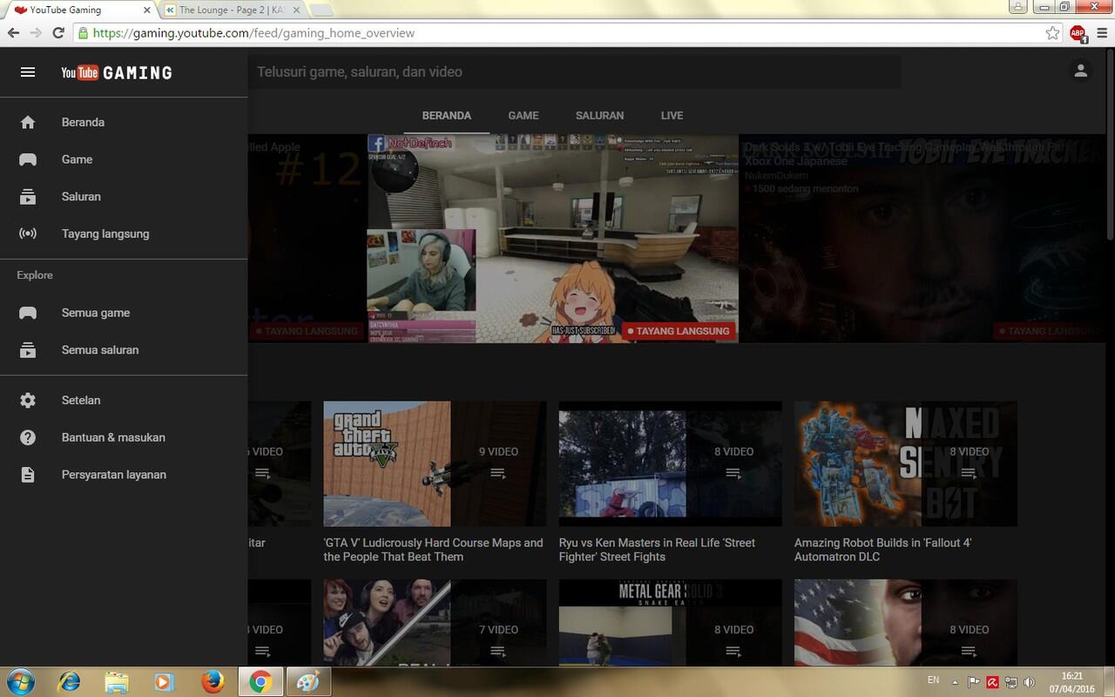Open a new Chrome tab
The height and width of the screenshot is (697, 1115).
321,10
